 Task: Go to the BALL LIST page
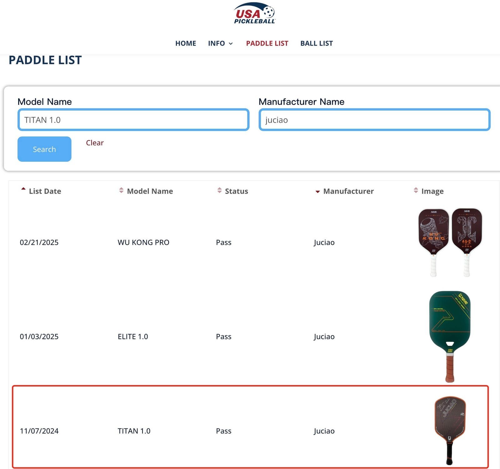pyautogui.click(x=317, y=43)
